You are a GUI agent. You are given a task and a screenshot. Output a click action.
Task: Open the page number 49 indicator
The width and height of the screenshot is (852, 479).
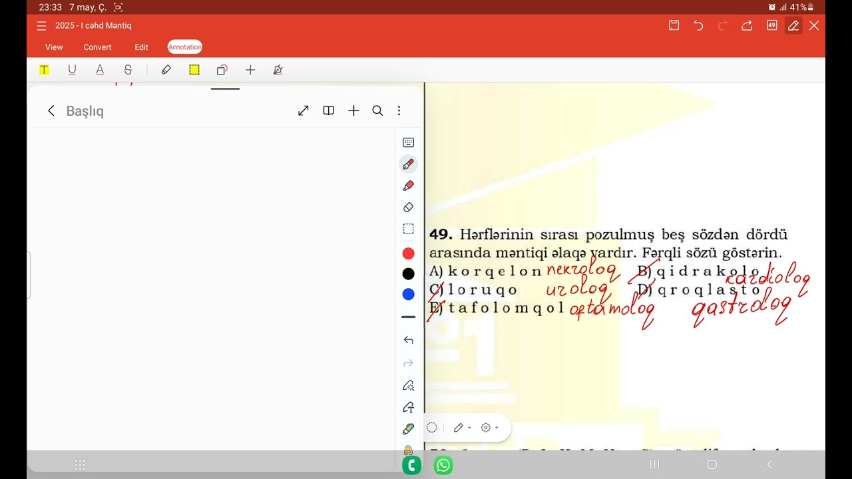(x=771, y=25)
